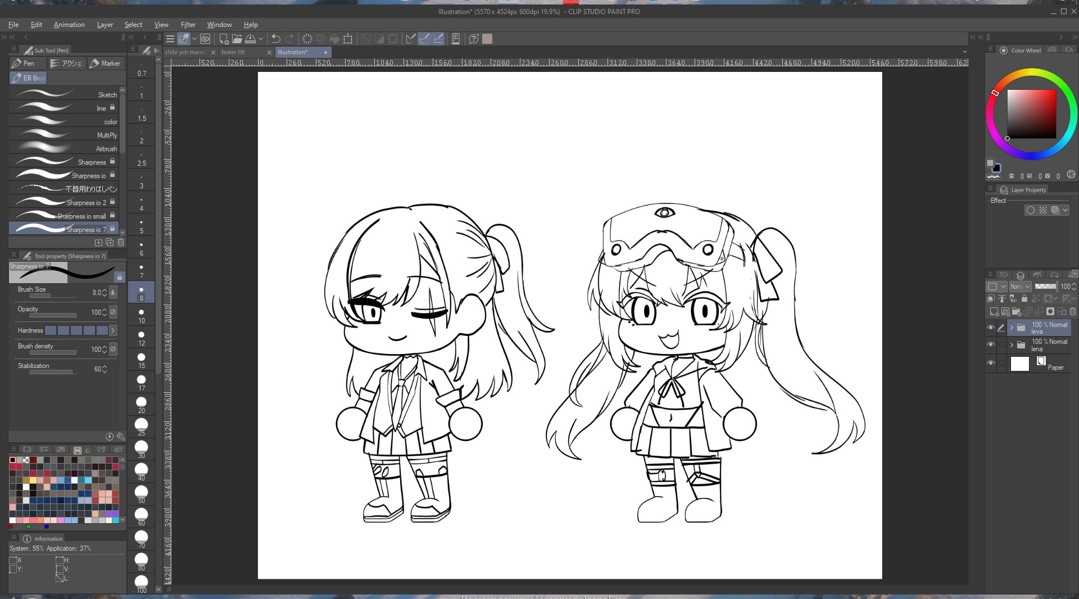Image resolution: width=1079 pixels, height=599 pixels.
Task: Click the Undo arrow icon
Action: point(276,39)
